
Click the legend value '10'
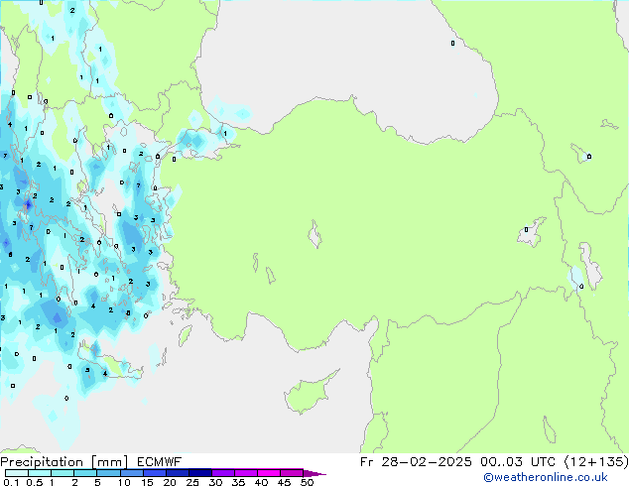pyautogui.click(x=124, y=482)
